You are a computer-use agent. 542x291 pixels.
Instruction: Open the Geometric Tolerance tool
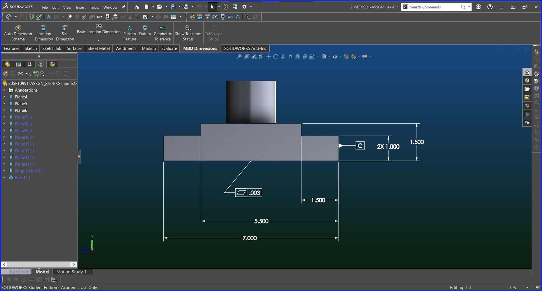[163, 33]
